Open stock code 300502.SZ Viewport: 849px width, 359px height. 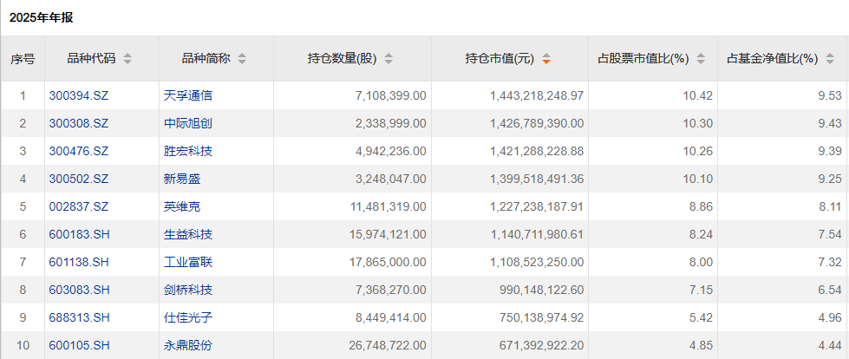pos(78,179)
